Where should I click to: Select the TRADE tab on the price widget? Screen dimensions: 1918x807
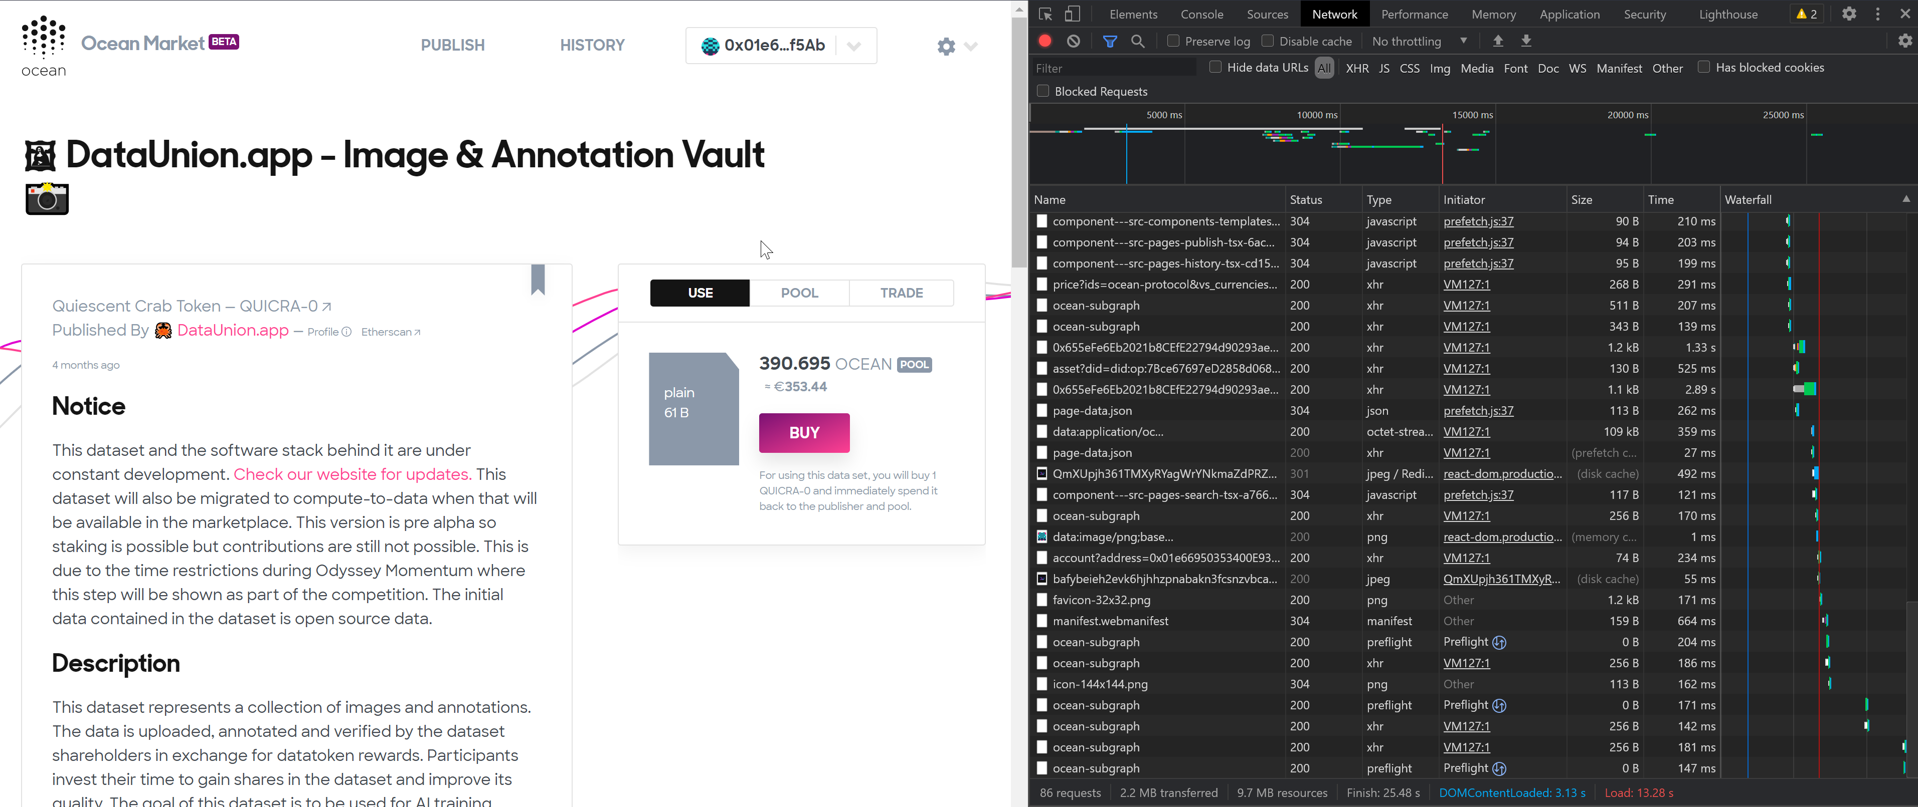point(902,293)
